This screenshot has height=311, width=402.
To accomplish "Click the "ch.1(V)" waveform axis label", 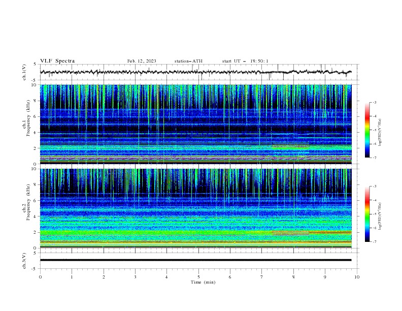I will (24, 72).
